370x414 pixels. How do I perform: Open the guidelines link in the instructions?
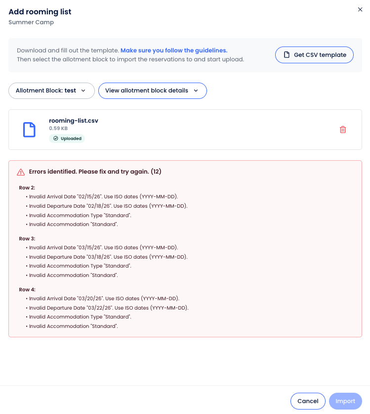point(174,50)
